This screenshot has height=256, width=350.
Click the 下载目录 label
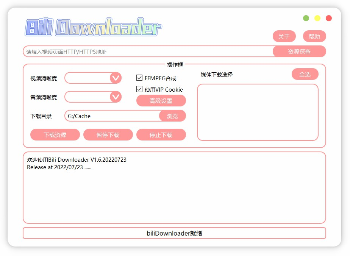[41, 116]
